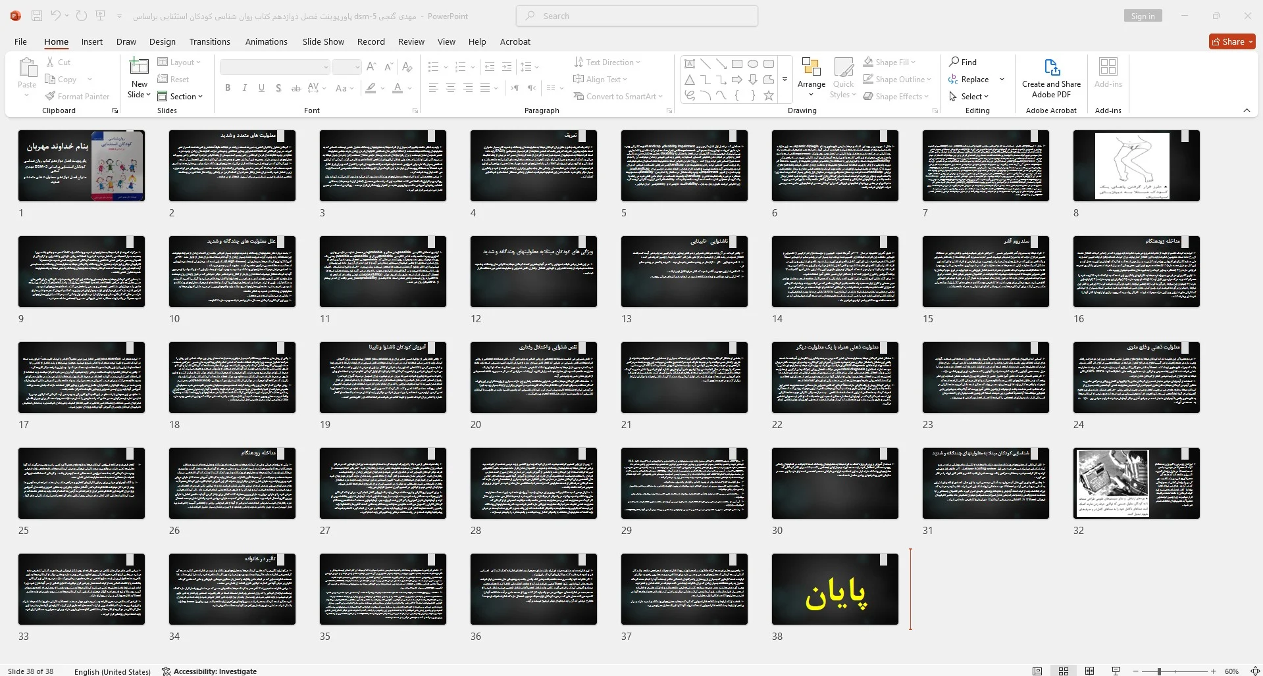The width and height of the screenshot is (1263, 676).
Task: Click the Search box in title bar
Action: (637, 16)
